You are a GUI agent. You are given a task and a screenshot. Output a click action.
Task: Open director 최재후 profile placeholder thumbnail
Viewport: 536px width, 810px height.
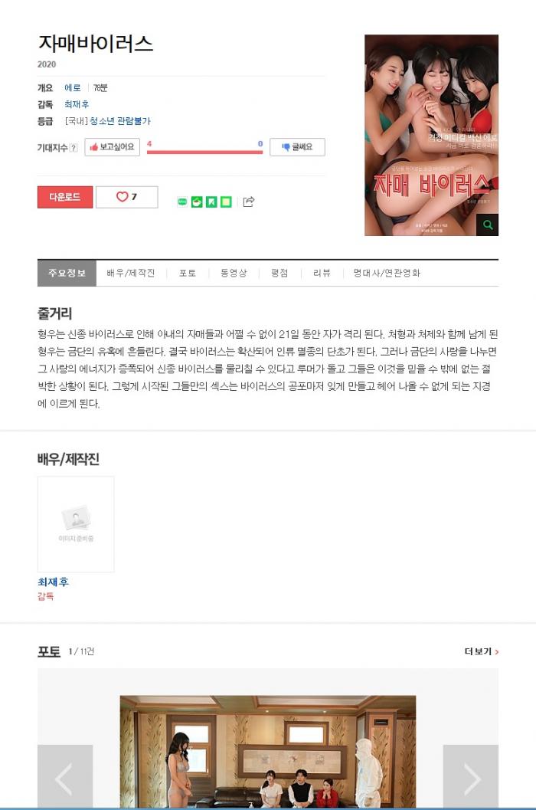coord(76,524)
